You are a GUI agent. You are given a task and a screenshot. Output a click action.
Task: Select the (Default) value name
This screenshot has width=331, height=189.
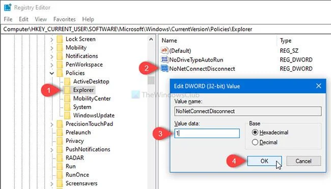pos(180,51)
